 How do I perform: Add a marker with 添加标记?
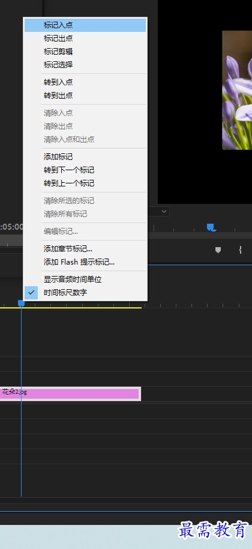click(x=85, y=157)
